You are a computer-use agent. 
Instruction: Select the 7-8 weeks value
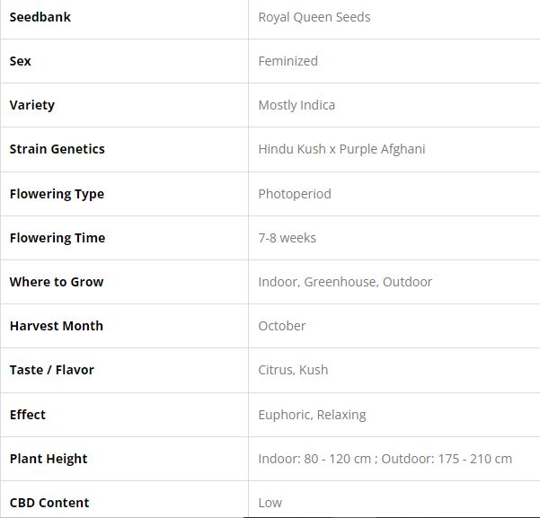coord(287,238)
